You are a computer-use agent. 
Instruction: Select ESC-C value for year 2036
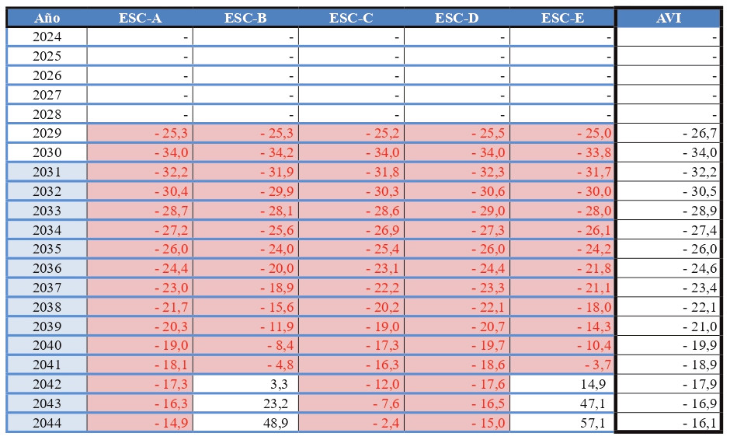351,269
